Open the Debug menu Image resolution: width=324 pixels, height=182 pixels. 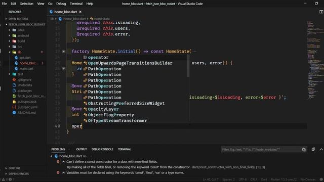[61, 4]
